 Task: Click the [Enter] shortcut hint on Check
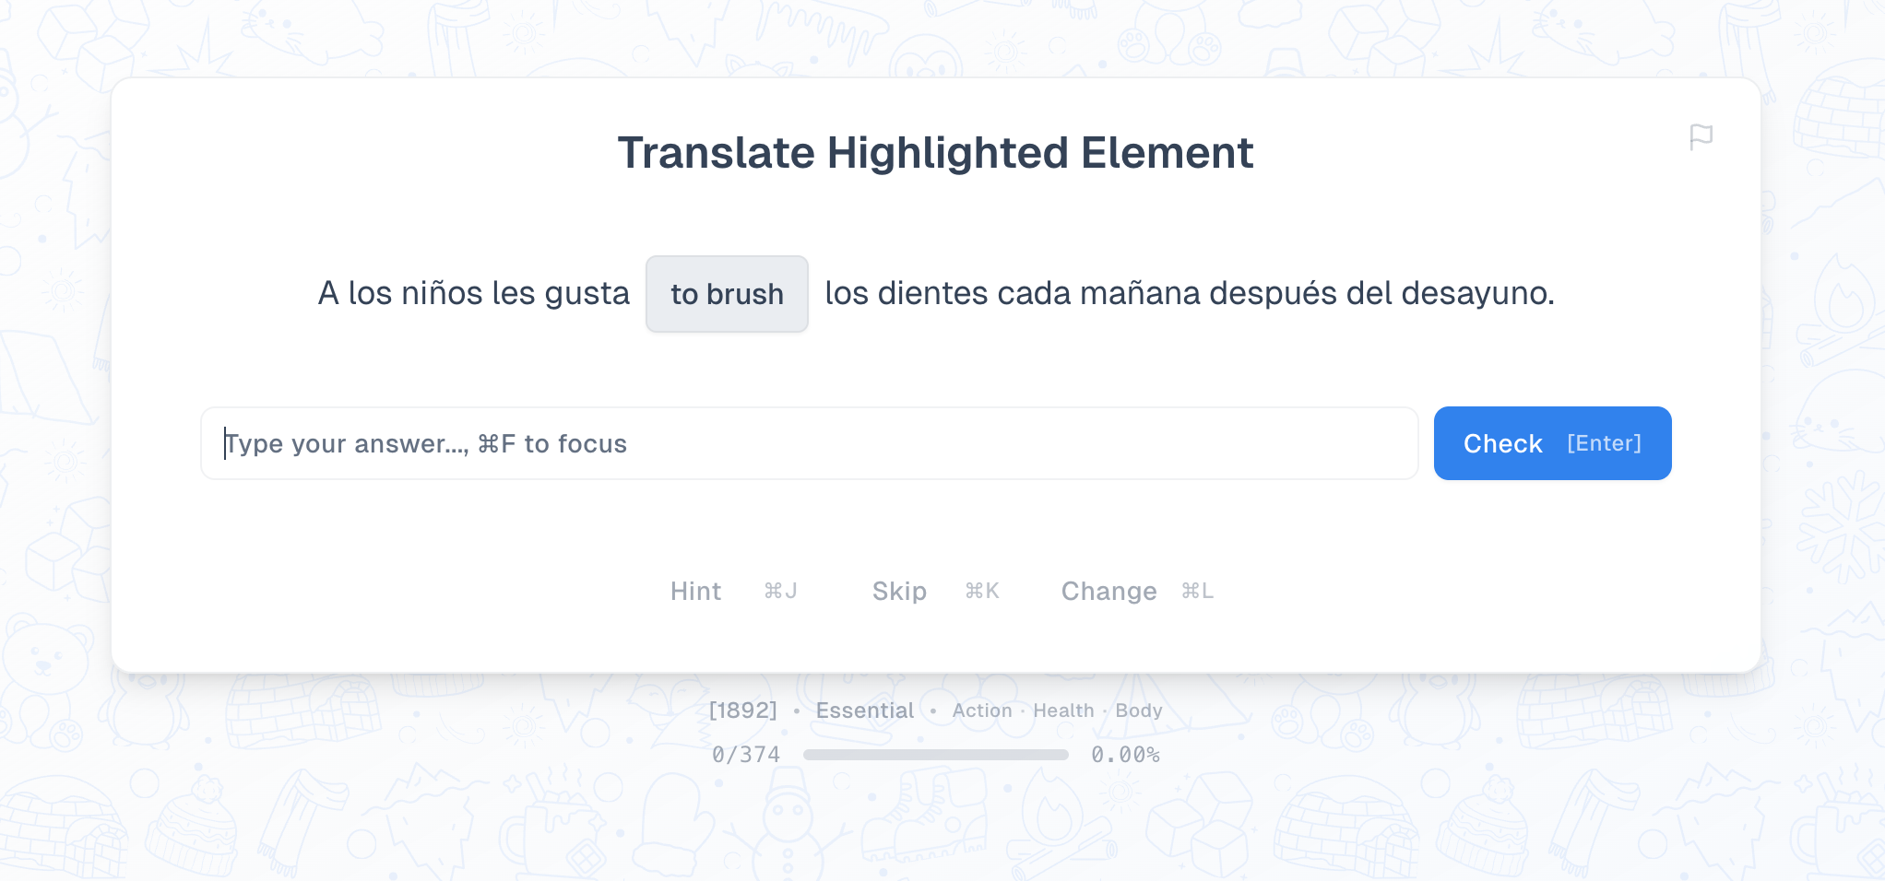(x=1605, y=443)
